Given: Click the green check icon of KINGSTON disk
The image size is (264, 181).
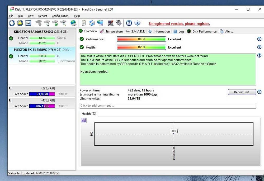Looking at the screenshot, I should point(11,38).
